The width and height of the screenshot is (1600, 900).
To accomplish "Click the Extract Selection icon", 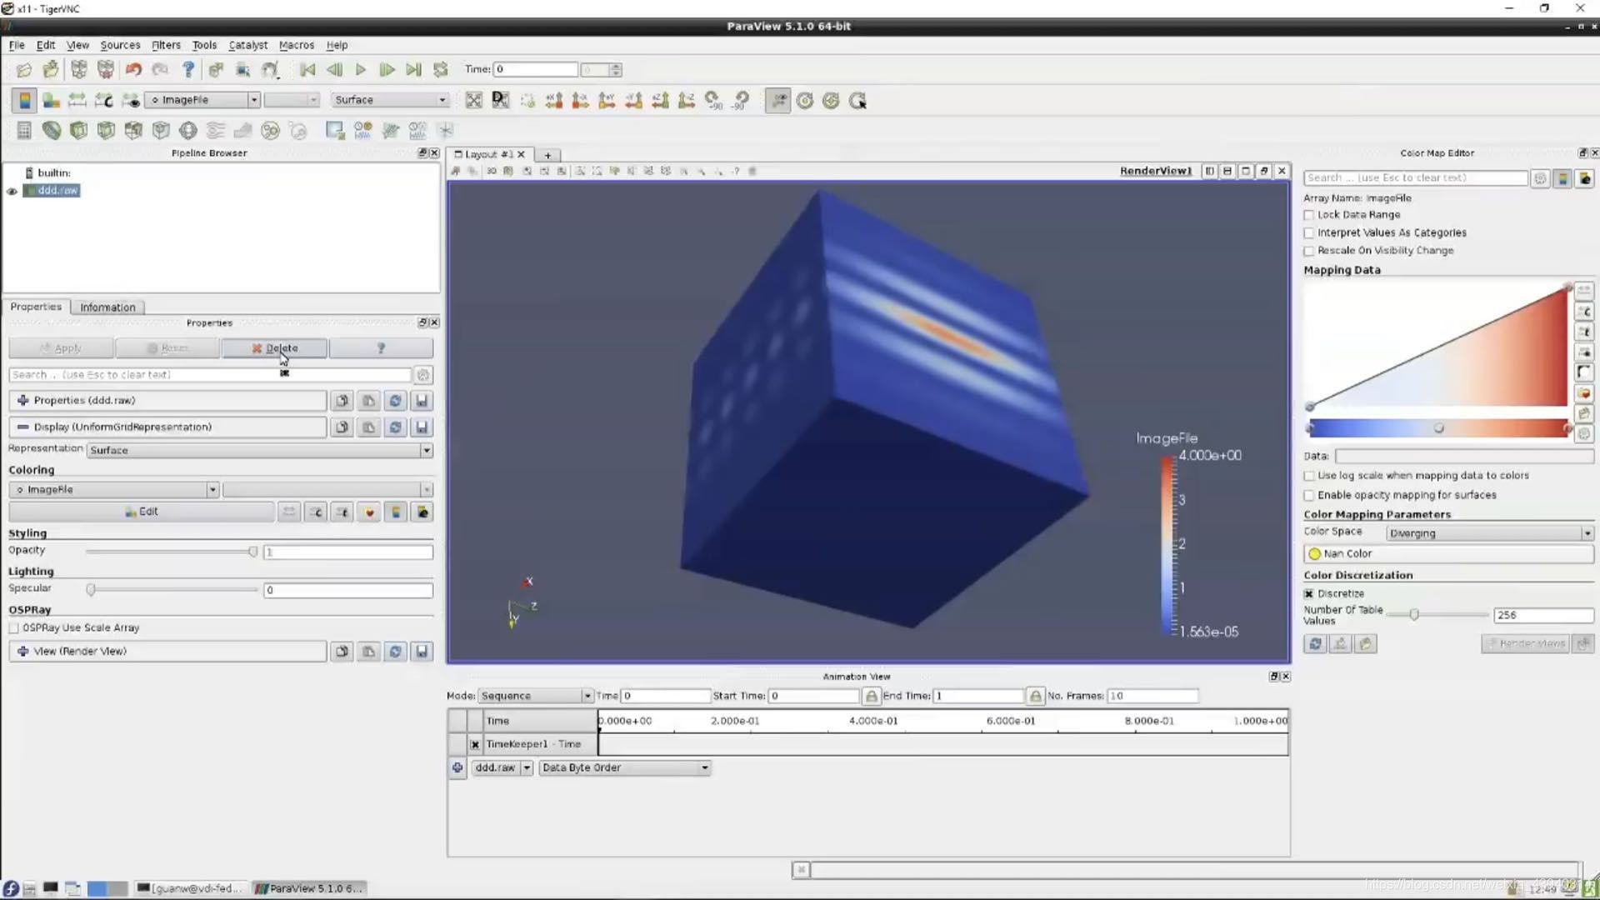I will 334,131.
